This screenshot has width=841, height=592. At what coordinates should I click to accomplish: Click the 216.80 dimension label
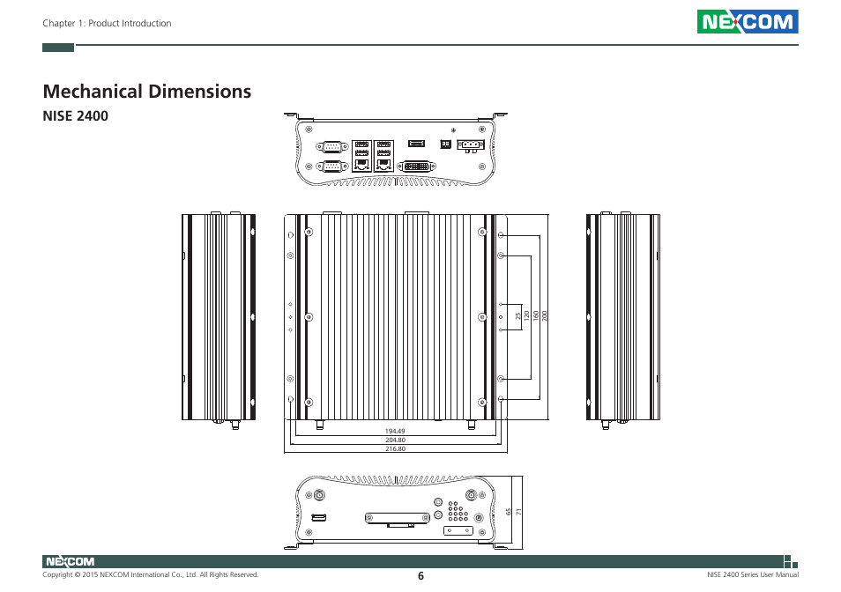coord(395,449)
